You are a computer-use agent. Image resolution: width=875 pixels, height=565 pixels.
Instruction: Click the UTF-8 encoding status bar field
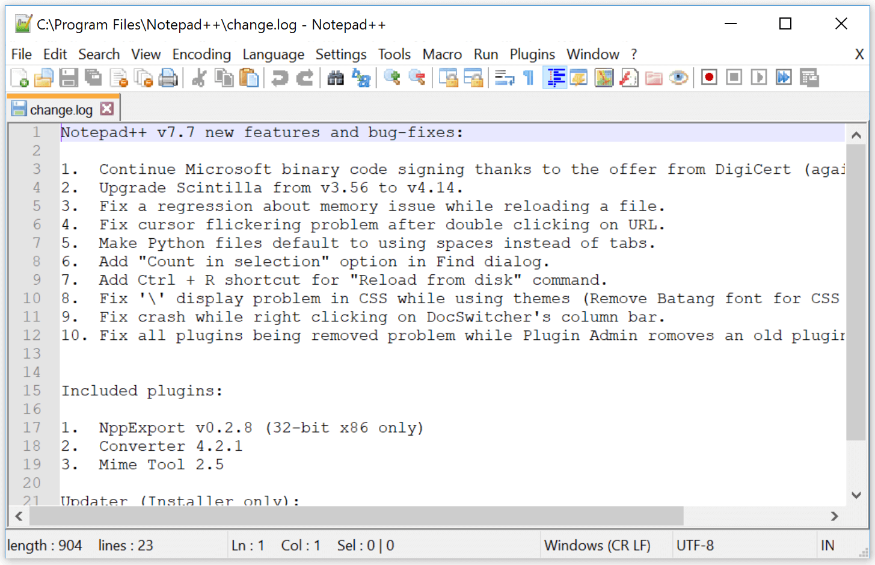click(696, 545)
